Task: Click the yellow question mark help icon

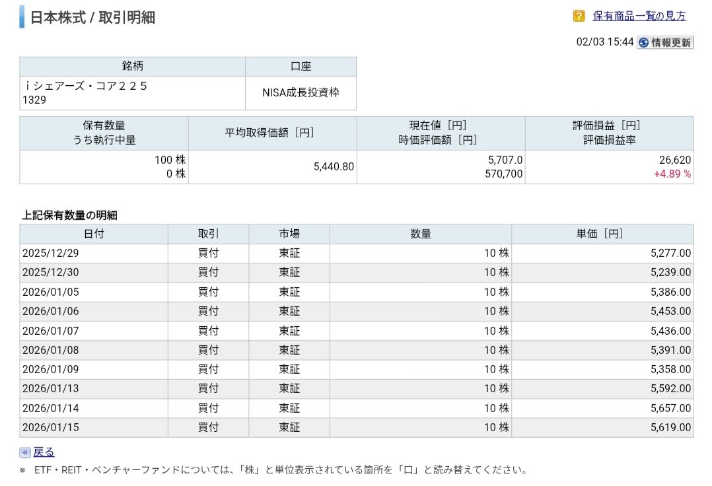Action: coord(579,17)
